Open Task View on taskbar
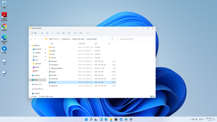 coord(96,119)
